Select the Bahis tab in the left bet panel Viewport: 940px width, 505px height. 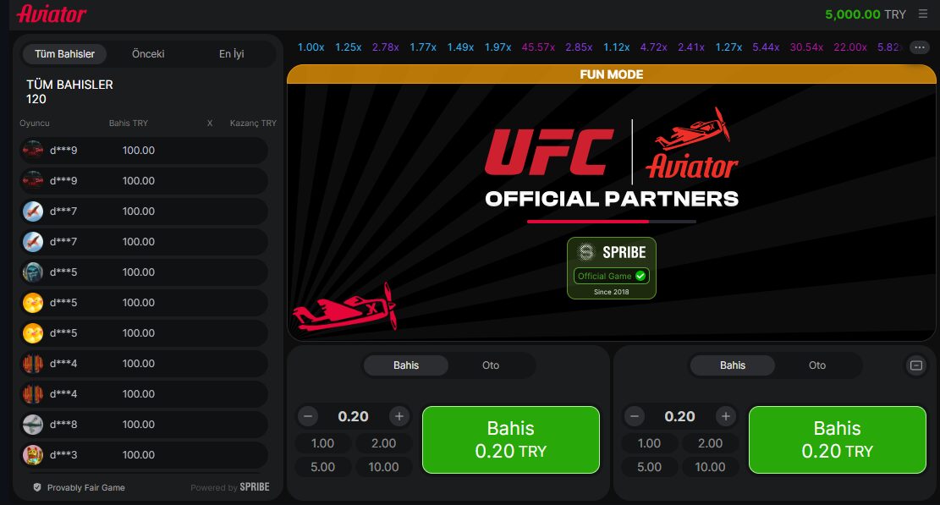point(406,365)
